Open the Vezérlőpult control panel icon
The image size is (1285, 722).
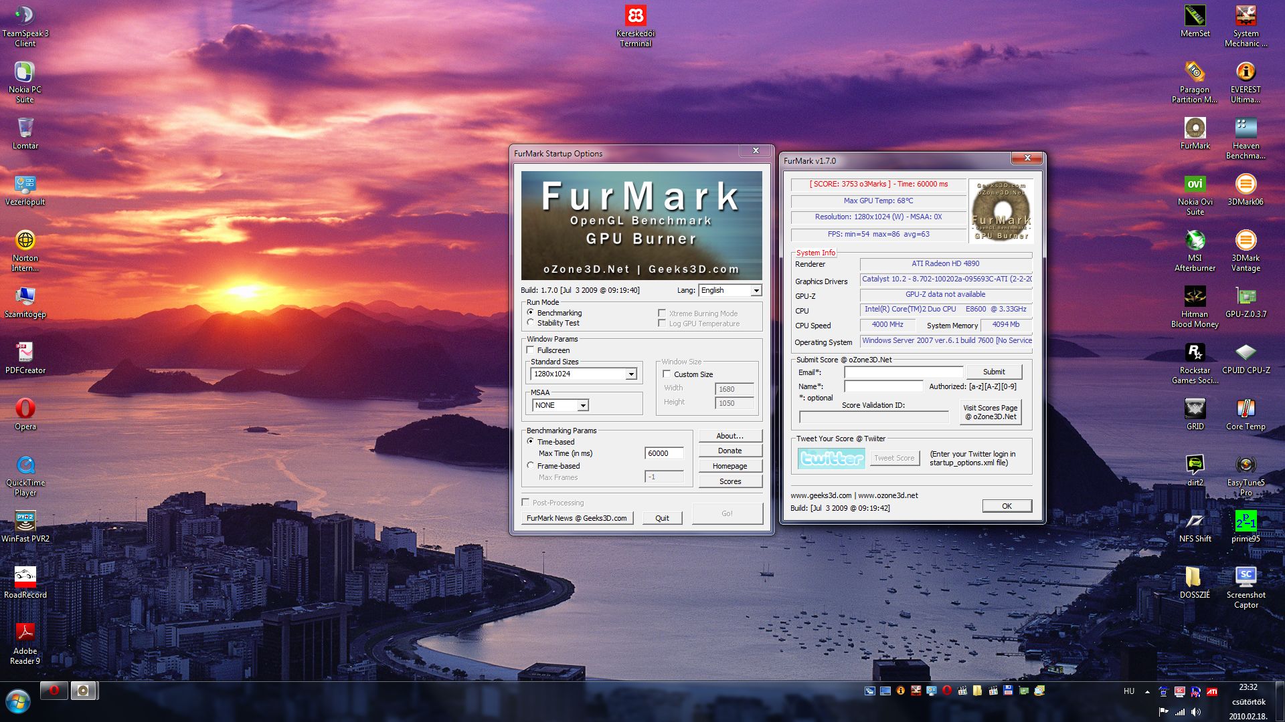(x=25, y=190)
